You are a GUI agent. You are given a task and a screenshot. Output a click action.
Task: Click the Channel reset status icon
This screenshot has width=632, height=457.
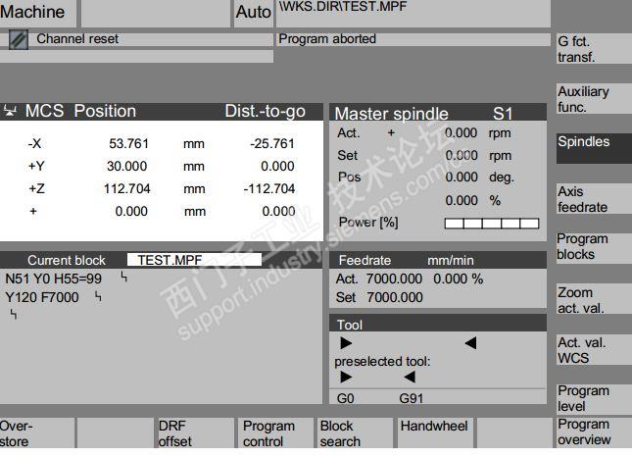point(19,40)
